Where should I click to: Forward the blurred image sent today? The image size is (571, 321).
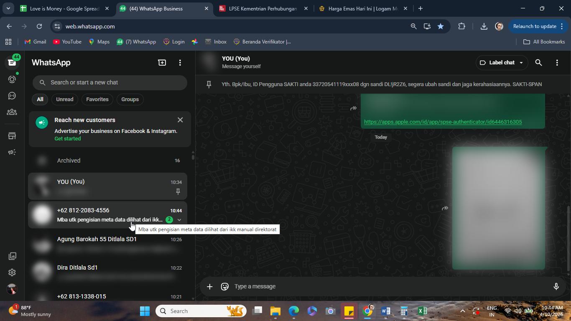[x=445, y=208]
